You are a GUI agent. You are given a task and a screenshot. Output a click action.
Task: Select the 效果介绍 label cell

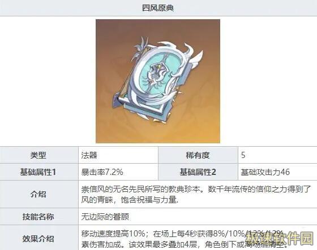[39, 238]
